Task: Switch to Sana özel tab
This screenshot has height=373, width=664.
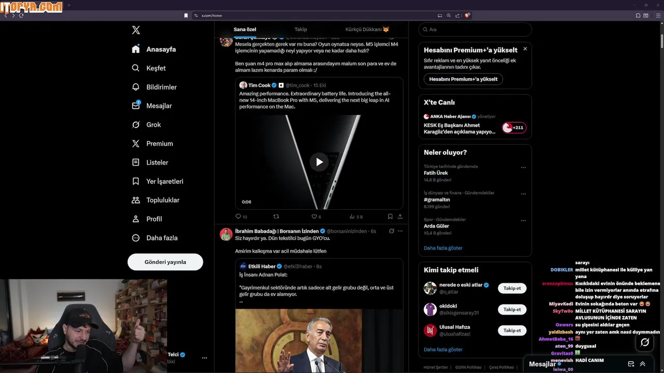Action: coord(245,30)
